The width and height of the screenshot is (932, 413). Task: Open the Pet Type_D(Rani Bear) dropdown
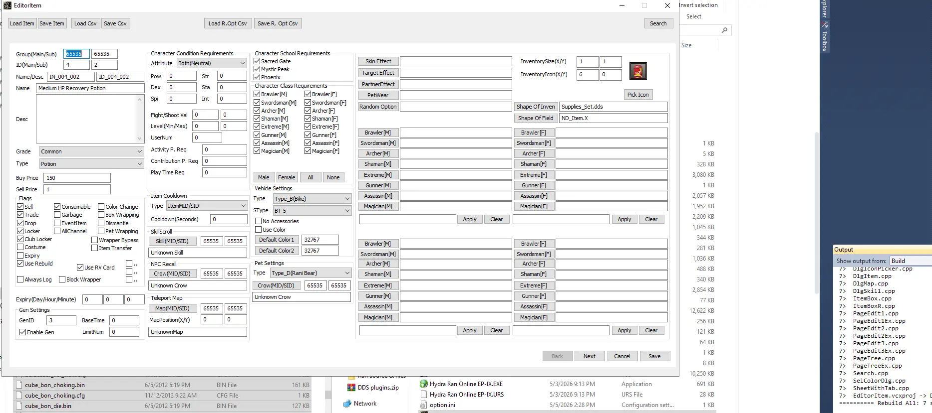(311, 273)
